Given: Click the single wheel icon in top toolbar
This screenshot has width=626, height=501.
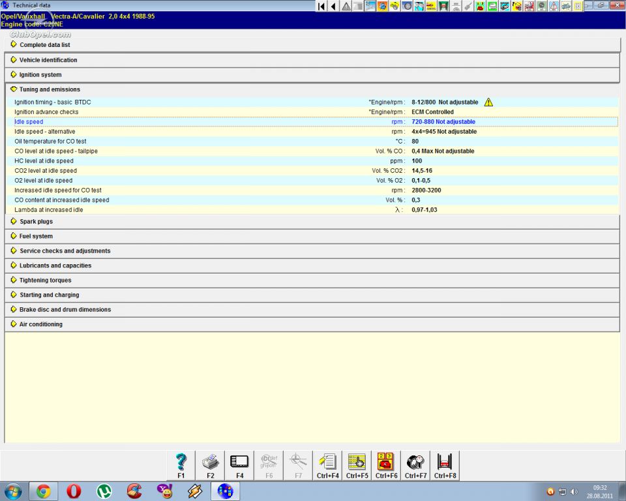Looking at the screenshot, I should tap(407, 6).
